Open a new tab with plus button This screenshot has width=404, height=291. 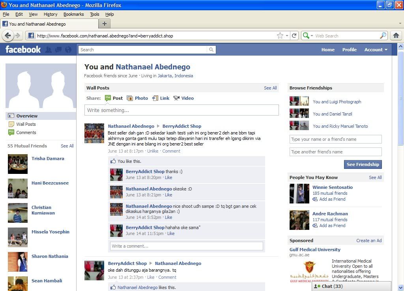click(104, 24)
